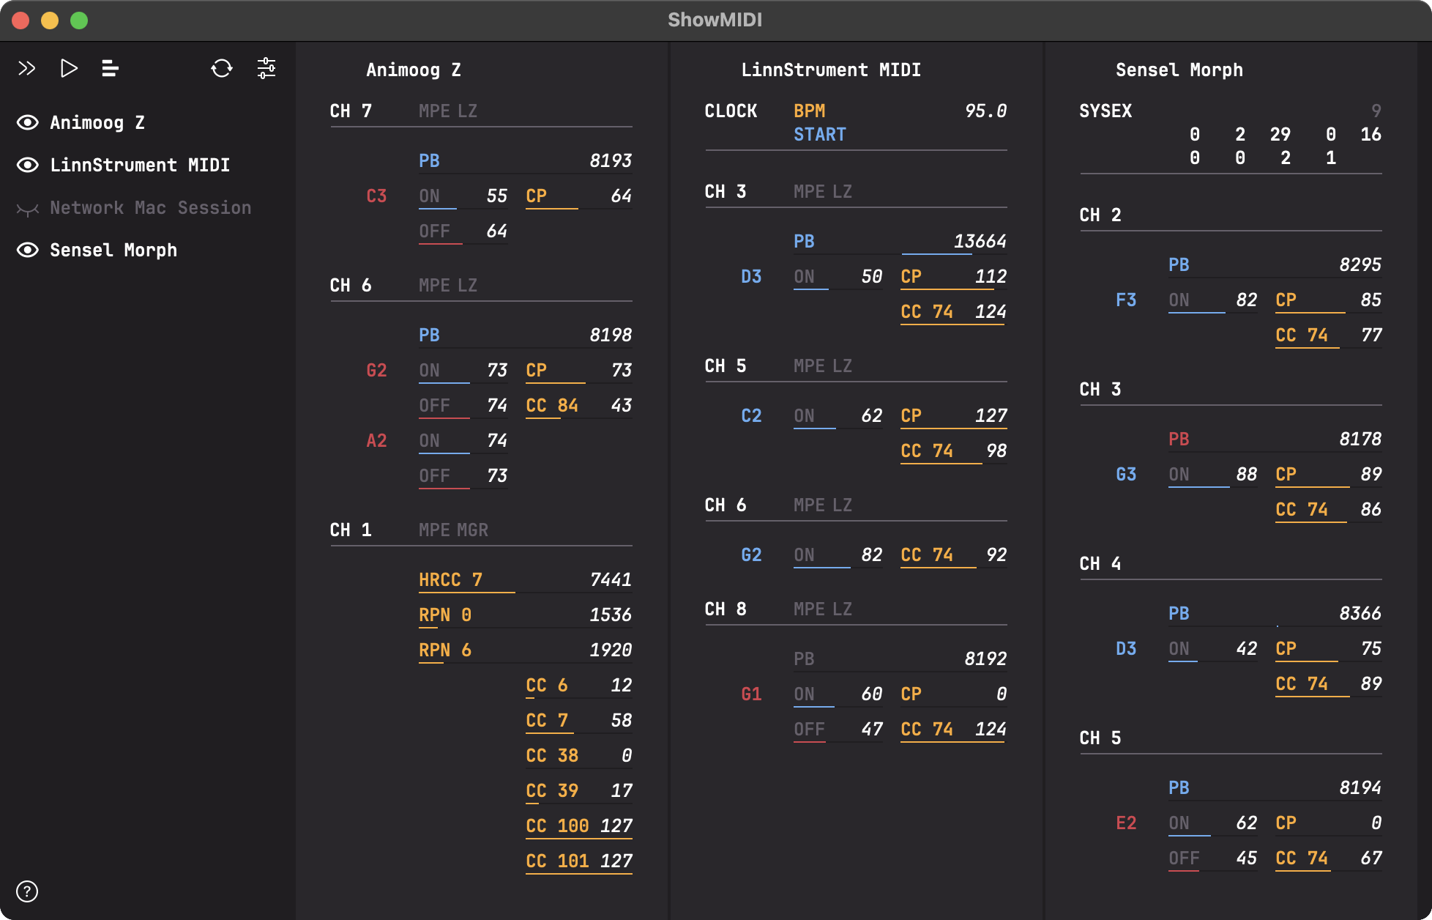Click the HRCC 7 value bar
Screen dimensions: 1432x920
pos(466,591)
